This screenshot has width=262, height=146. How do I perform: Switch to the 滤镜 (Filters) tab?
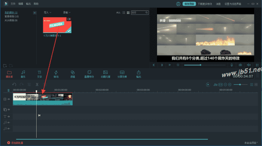coord(73,74)
